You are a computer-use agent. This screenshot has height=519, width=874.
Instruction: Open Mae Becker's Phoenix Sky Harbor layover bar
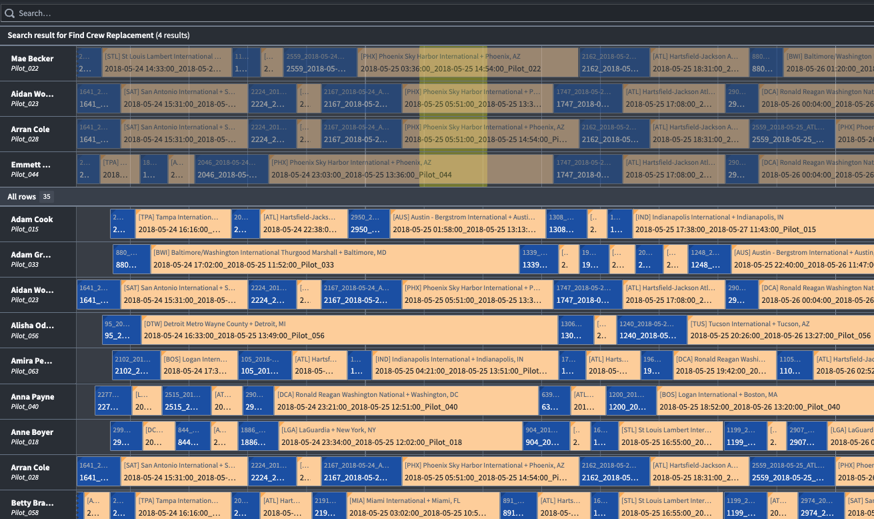coord(468,63)
